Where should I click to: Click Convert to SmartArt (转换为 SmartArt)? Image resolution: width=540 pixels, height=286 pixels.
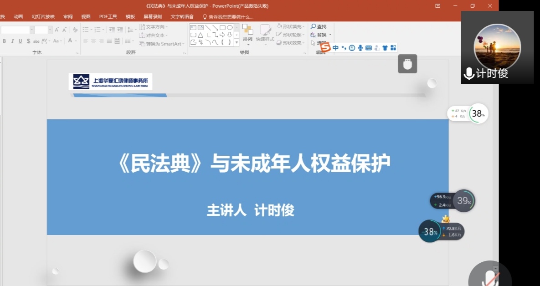164,44
